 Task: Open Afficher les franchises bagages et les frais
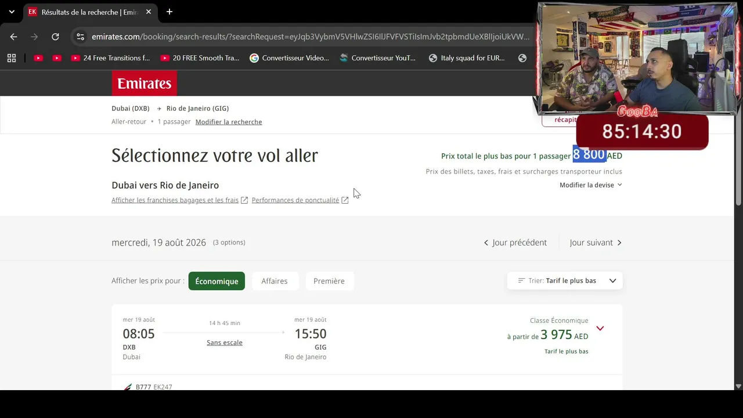click(x=180, y=200)
